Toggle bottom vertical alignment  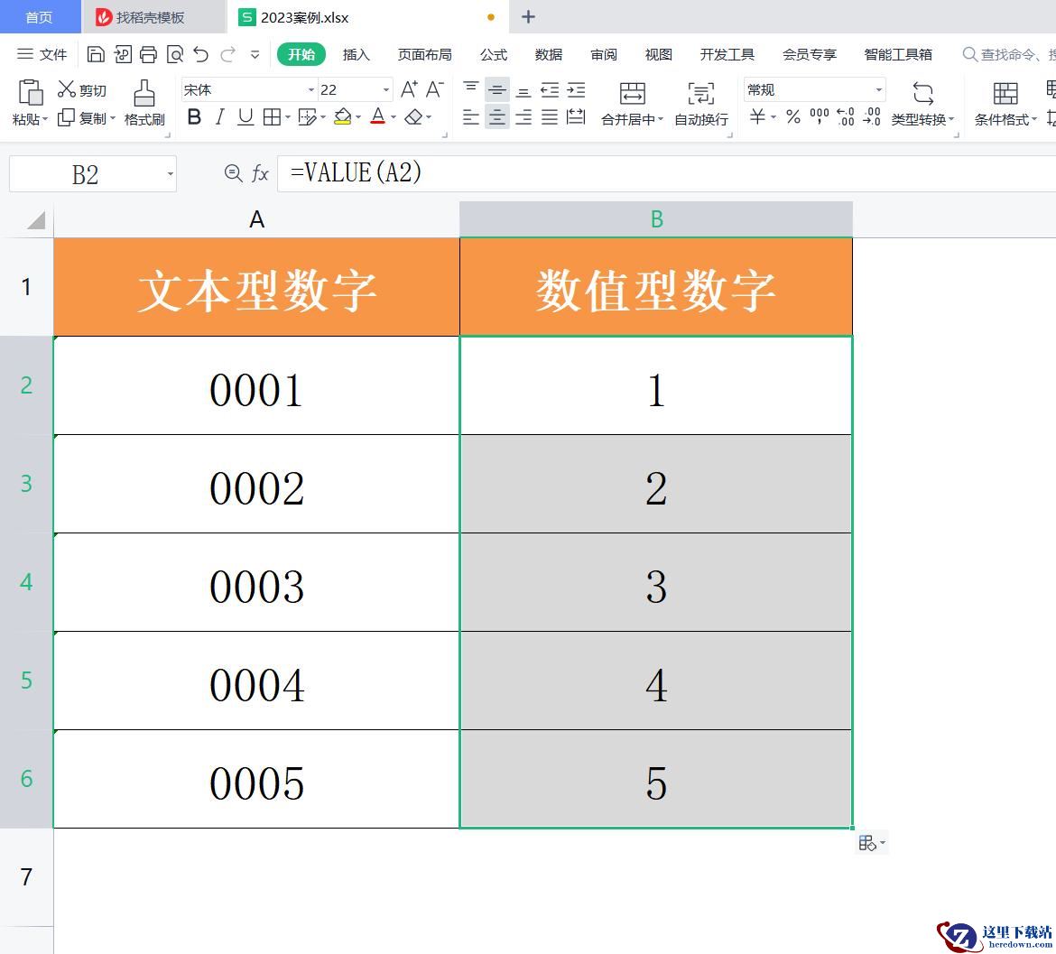(x=523, y=90)
